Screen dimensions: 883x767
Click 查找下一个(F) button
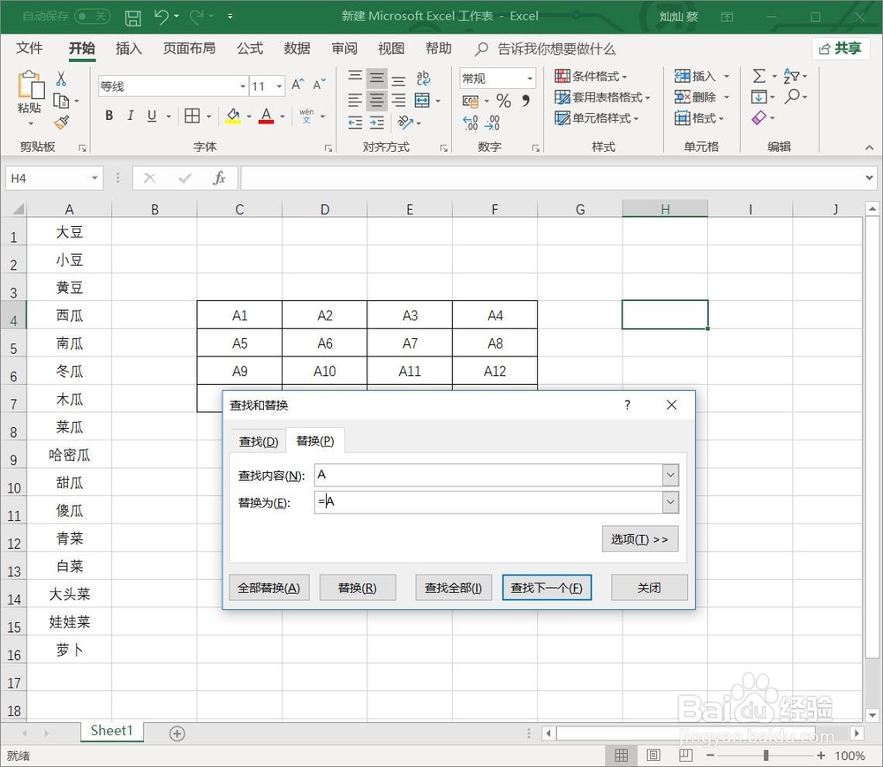[x=547, y=588]
